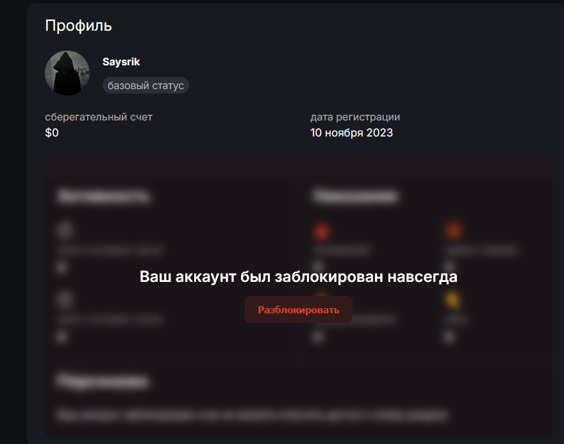Click the Saysrik username
The image size is (564, 444).
click(121, 62)
